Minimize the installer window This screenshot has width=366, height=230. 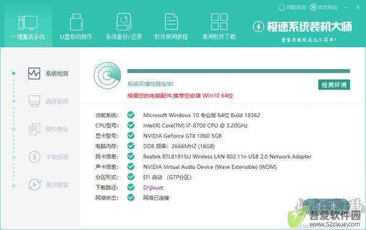click(x=346, y=7)
